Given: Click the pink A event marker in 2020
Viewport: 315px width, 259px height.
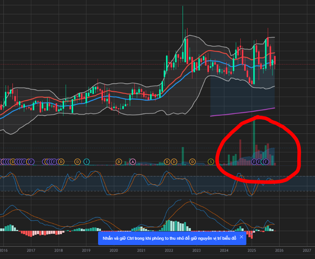Looking at the screenshot, I should point(132,162).
